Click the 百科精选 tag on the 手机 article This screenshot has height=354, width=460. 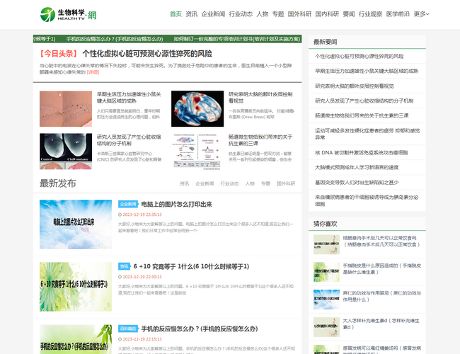[x=128, y=329]
